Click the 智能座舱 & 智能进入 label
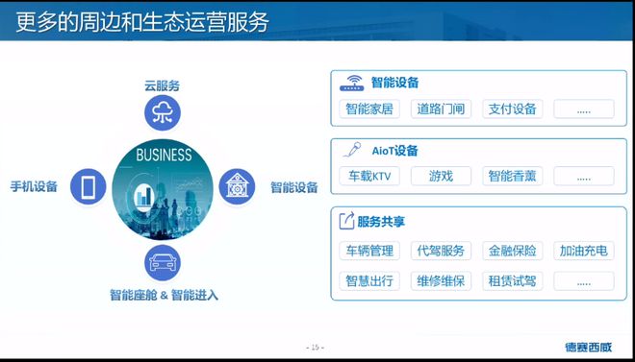Image resolution: width=635 pixels, height=362 pixels. 164,296
